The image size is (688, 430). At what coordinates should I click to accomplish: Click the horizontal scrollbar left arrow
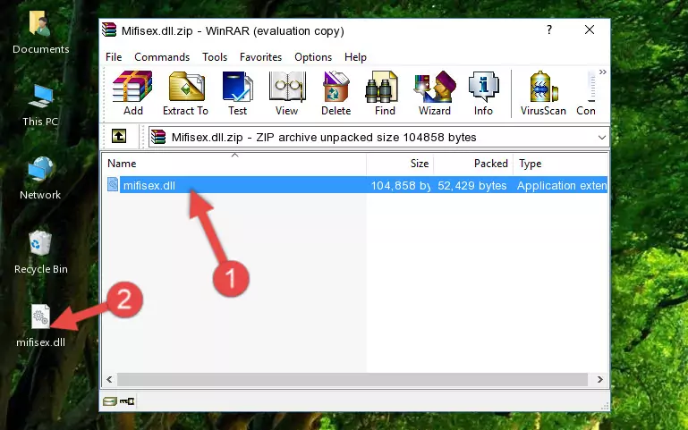coord(109,380)
